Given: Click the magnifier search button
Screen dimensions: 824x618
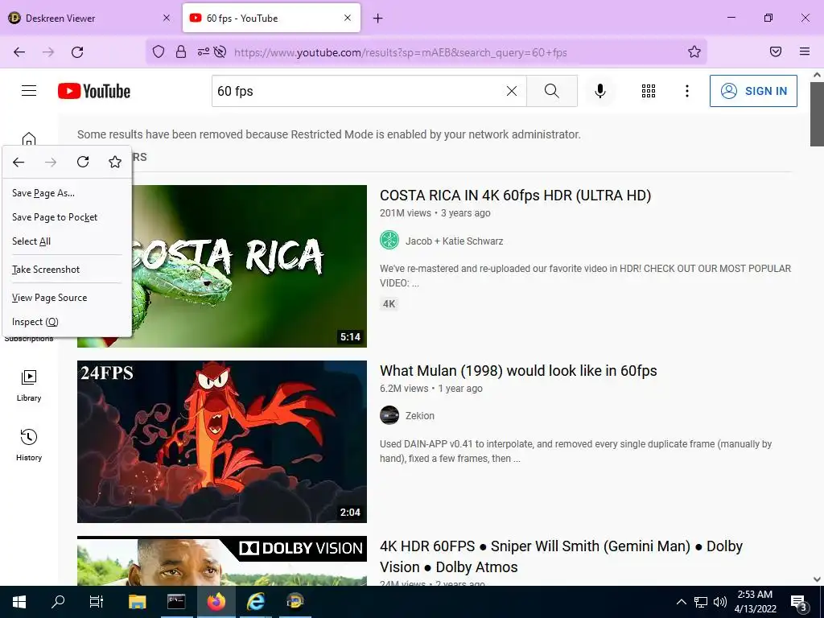Looking at the screenshot, I should point(552,91).
